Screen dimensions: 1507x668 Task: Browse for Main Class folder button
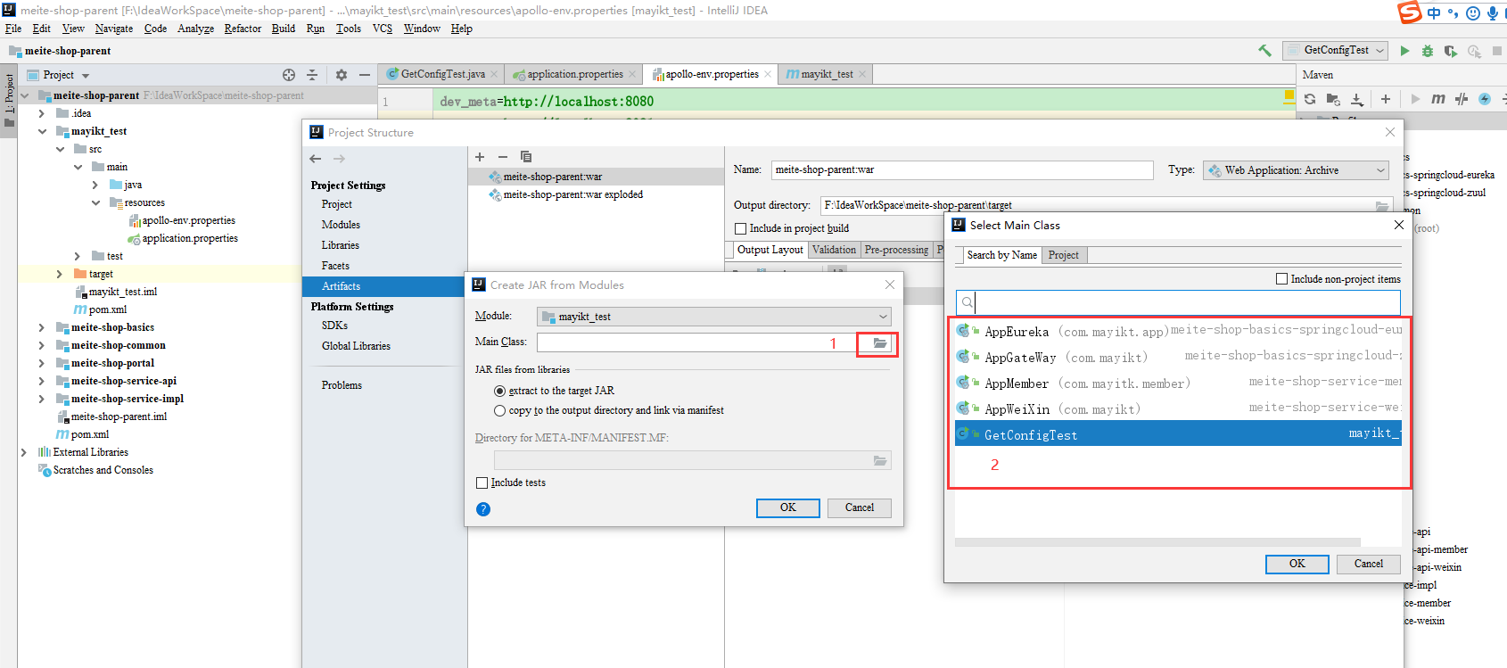point(879,342)
